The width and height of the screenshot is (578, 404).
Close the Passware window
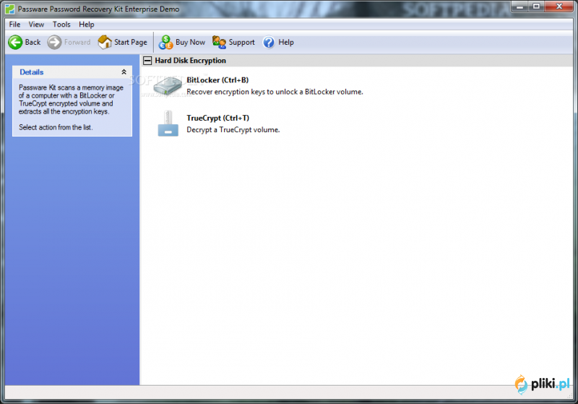pyautogui.click(x=558, y=7)
